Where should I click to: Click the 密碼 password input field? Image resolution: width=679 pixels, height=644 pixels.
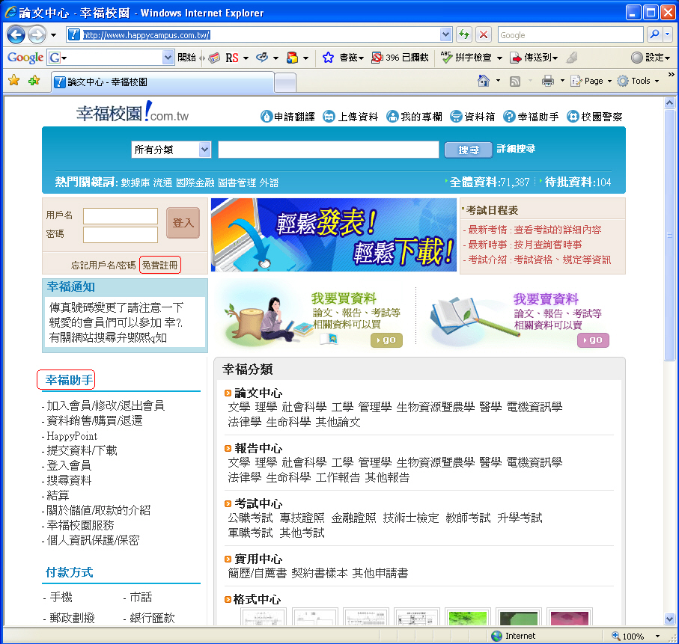(x=121, y=235)
